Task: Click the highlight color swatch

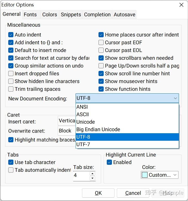Action: [x=144, y=175]
